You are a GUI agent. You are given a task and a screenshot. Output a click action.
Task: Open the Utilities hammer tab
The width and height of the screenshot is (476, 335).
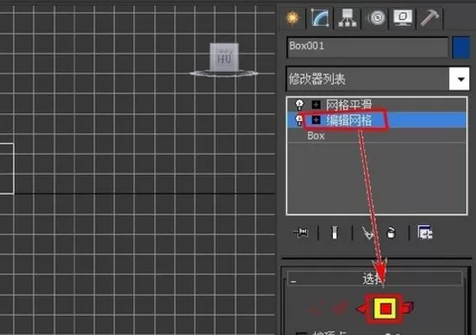point(430,18)
